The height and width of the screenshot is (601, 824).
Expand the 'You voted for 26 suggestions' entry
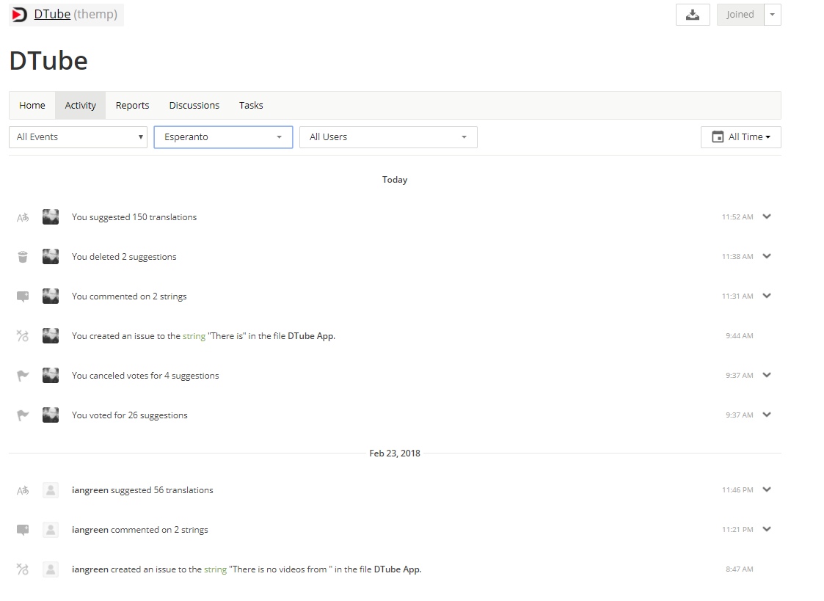[x=767, y=415]
